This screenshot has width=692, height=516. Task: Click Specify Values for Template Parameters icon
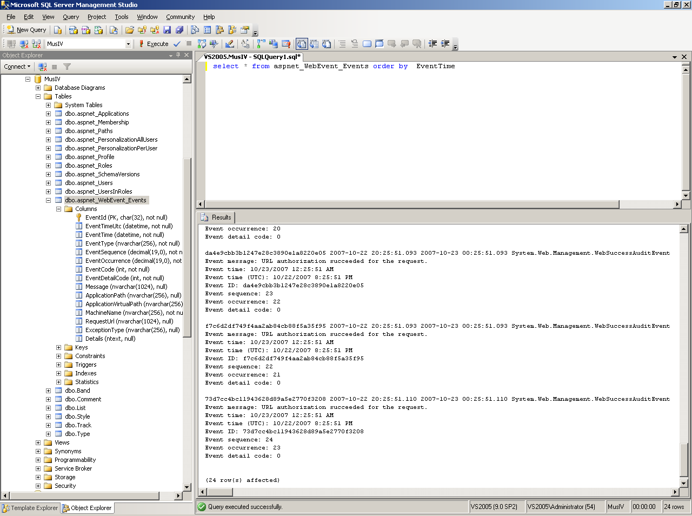pos(245,44)
